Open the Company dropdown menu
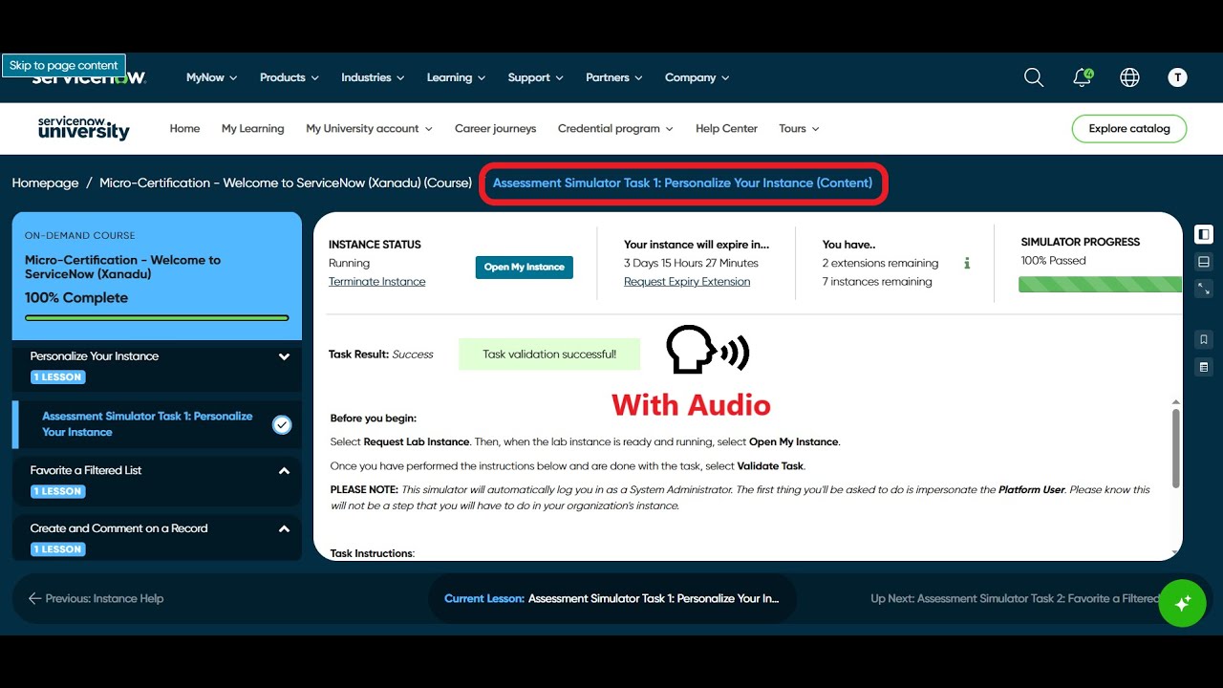The height and width of the screenshot is (688, 1223). pyautogui.click(x=697, y=77)
